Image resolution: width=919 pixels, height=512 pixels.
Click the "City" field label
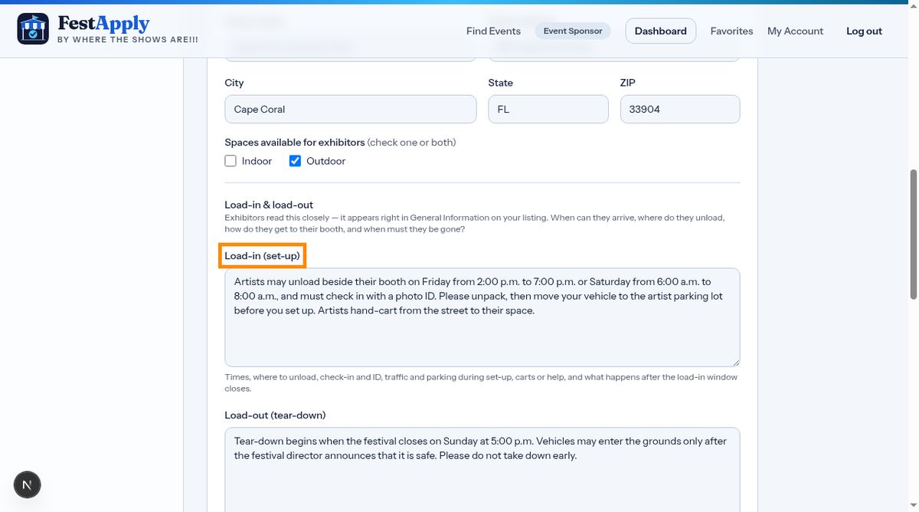(234, 83)
